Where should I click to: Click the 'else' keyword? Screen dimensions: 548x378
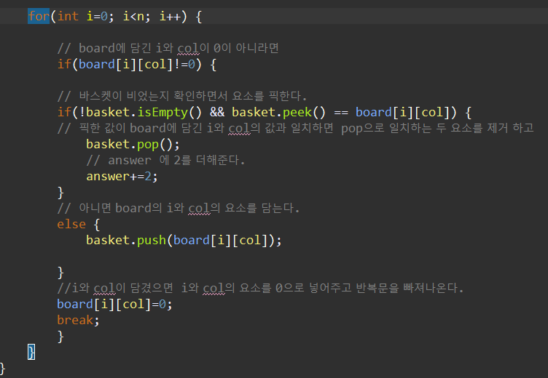71,224
